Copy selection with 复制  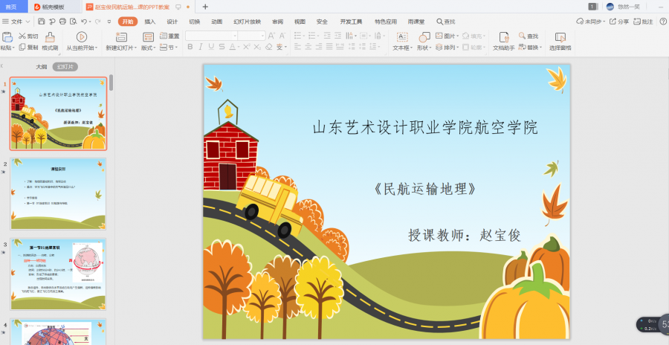pyautogui.click(x=28, y=48)
